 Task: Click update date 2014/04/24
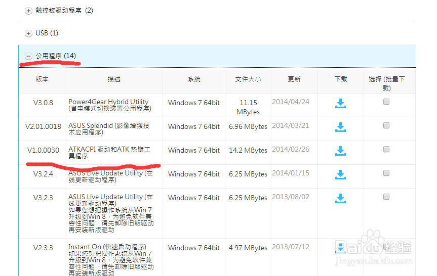291,102
